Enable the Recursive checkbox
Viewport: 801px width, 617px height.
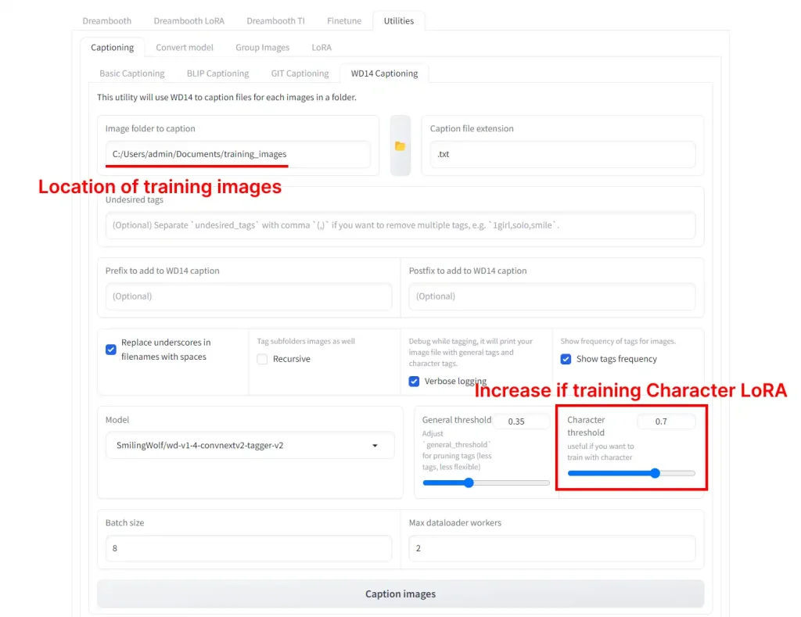(262, 359)
